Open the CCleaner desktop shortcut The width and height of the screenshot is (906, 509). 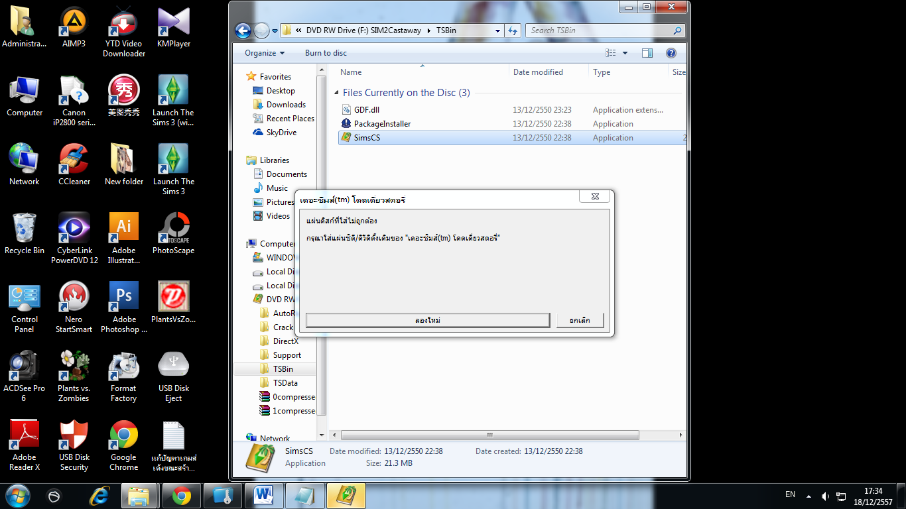[x=74, y=165]
